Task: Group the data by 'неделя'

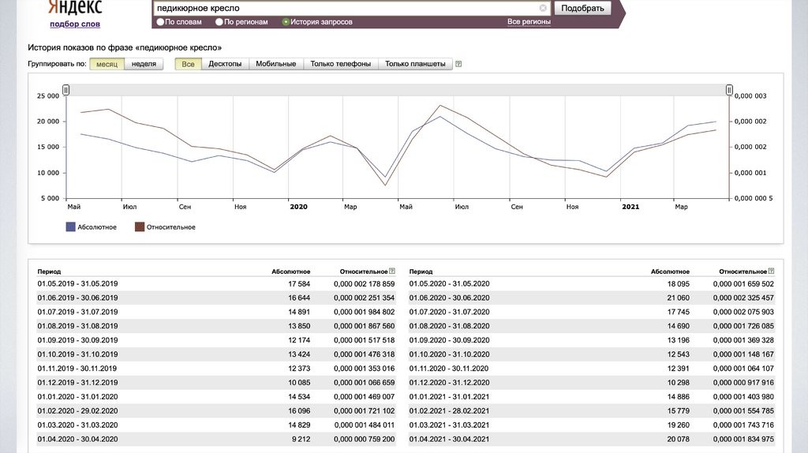Action: click(143, 64)
